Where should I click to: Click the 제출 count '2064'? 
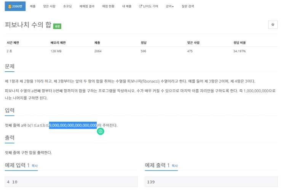point(98,51)
